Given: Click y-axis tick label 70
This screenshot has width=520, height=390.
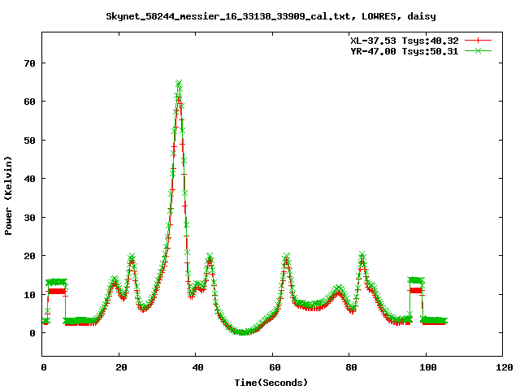Looking at the screenshot, I should point(29,63).
